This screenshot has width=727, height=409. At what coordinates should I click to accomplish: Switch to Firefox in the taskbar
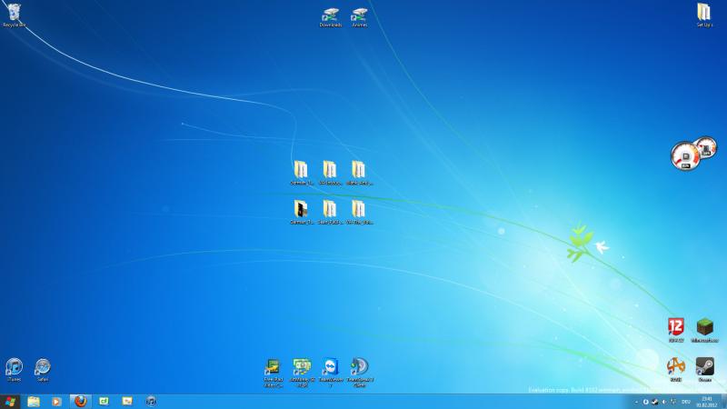tap(80, 401)
